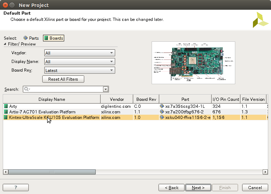
Task: Click into the Search input field
Action: click(x=67, y=89)
